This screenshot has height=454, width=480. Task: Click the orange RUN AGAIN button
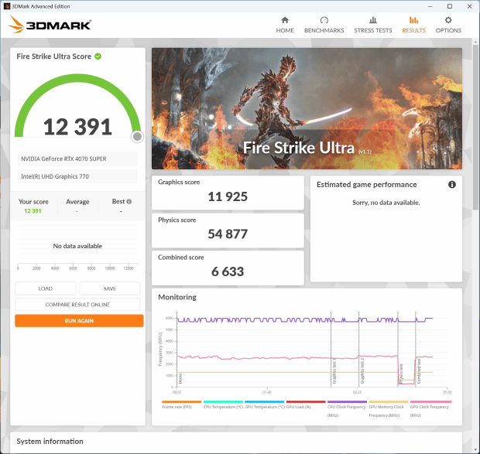(x=79, y=321)
